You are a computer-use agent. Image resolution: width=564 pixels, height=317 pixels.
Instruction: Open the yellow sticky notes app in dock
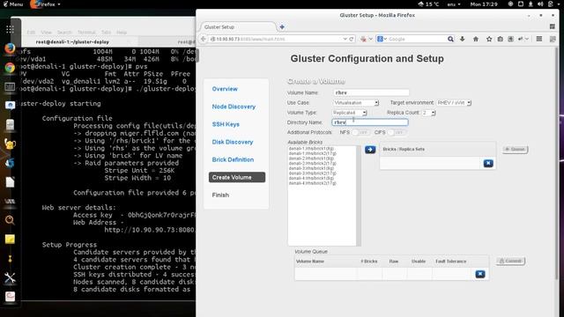click(x=10, y=239)
